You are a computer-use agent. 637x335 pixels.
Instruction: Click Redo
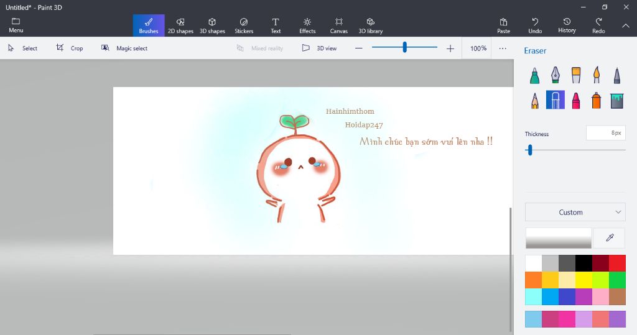598,25
